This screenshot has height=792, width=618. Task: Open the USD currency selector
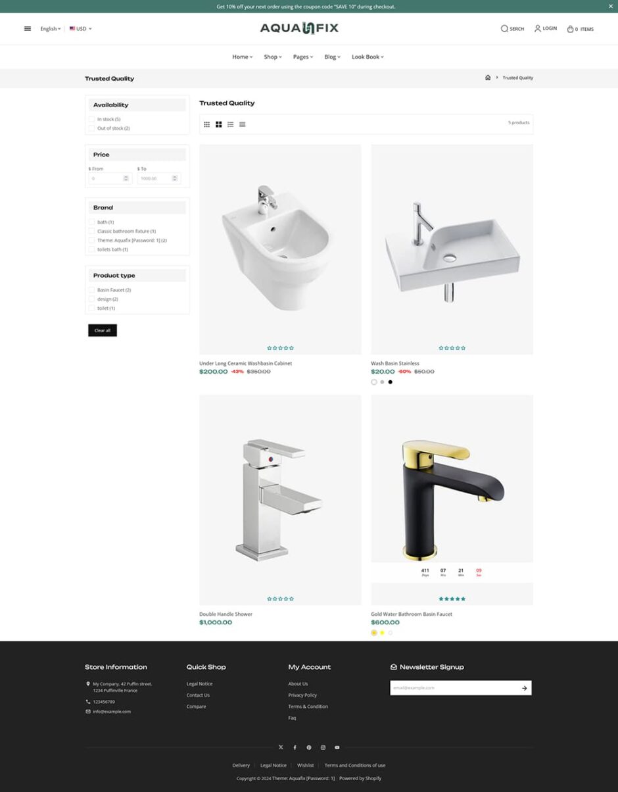coord(81,29)
